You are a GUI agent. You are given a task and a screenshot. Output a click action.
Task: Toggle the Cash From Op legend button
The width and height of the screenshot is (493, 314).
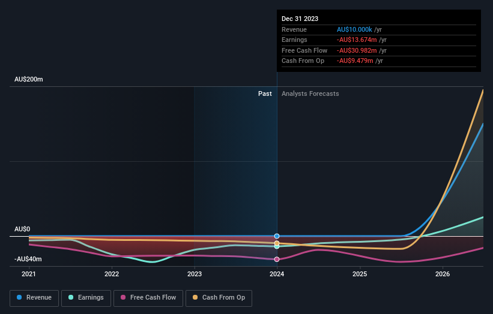click(219, 298)
